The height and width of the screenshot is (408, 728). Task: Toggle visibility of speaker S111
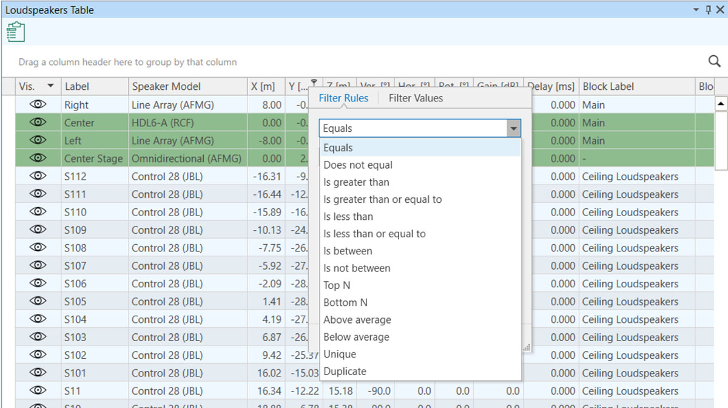point(38,194)
